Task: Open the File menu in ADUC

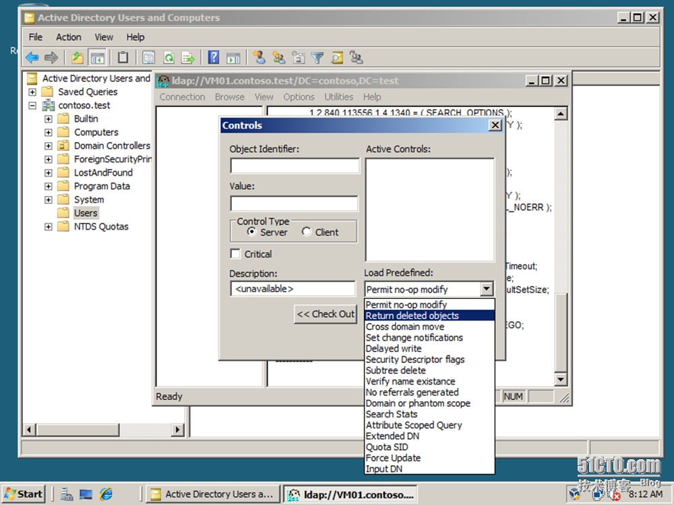Action: (36, 37)
